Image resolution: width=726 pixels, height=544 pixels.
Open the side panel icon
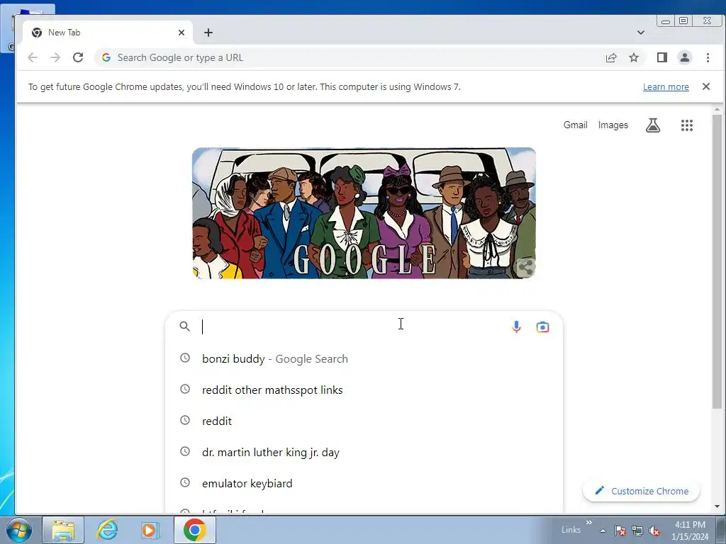[662, 57]
